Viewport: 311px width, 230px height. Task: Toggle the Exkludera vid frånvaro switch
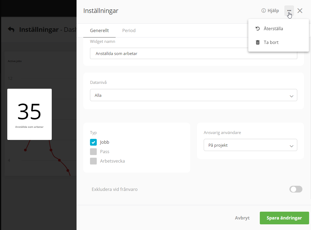click(x=296, y=189)
